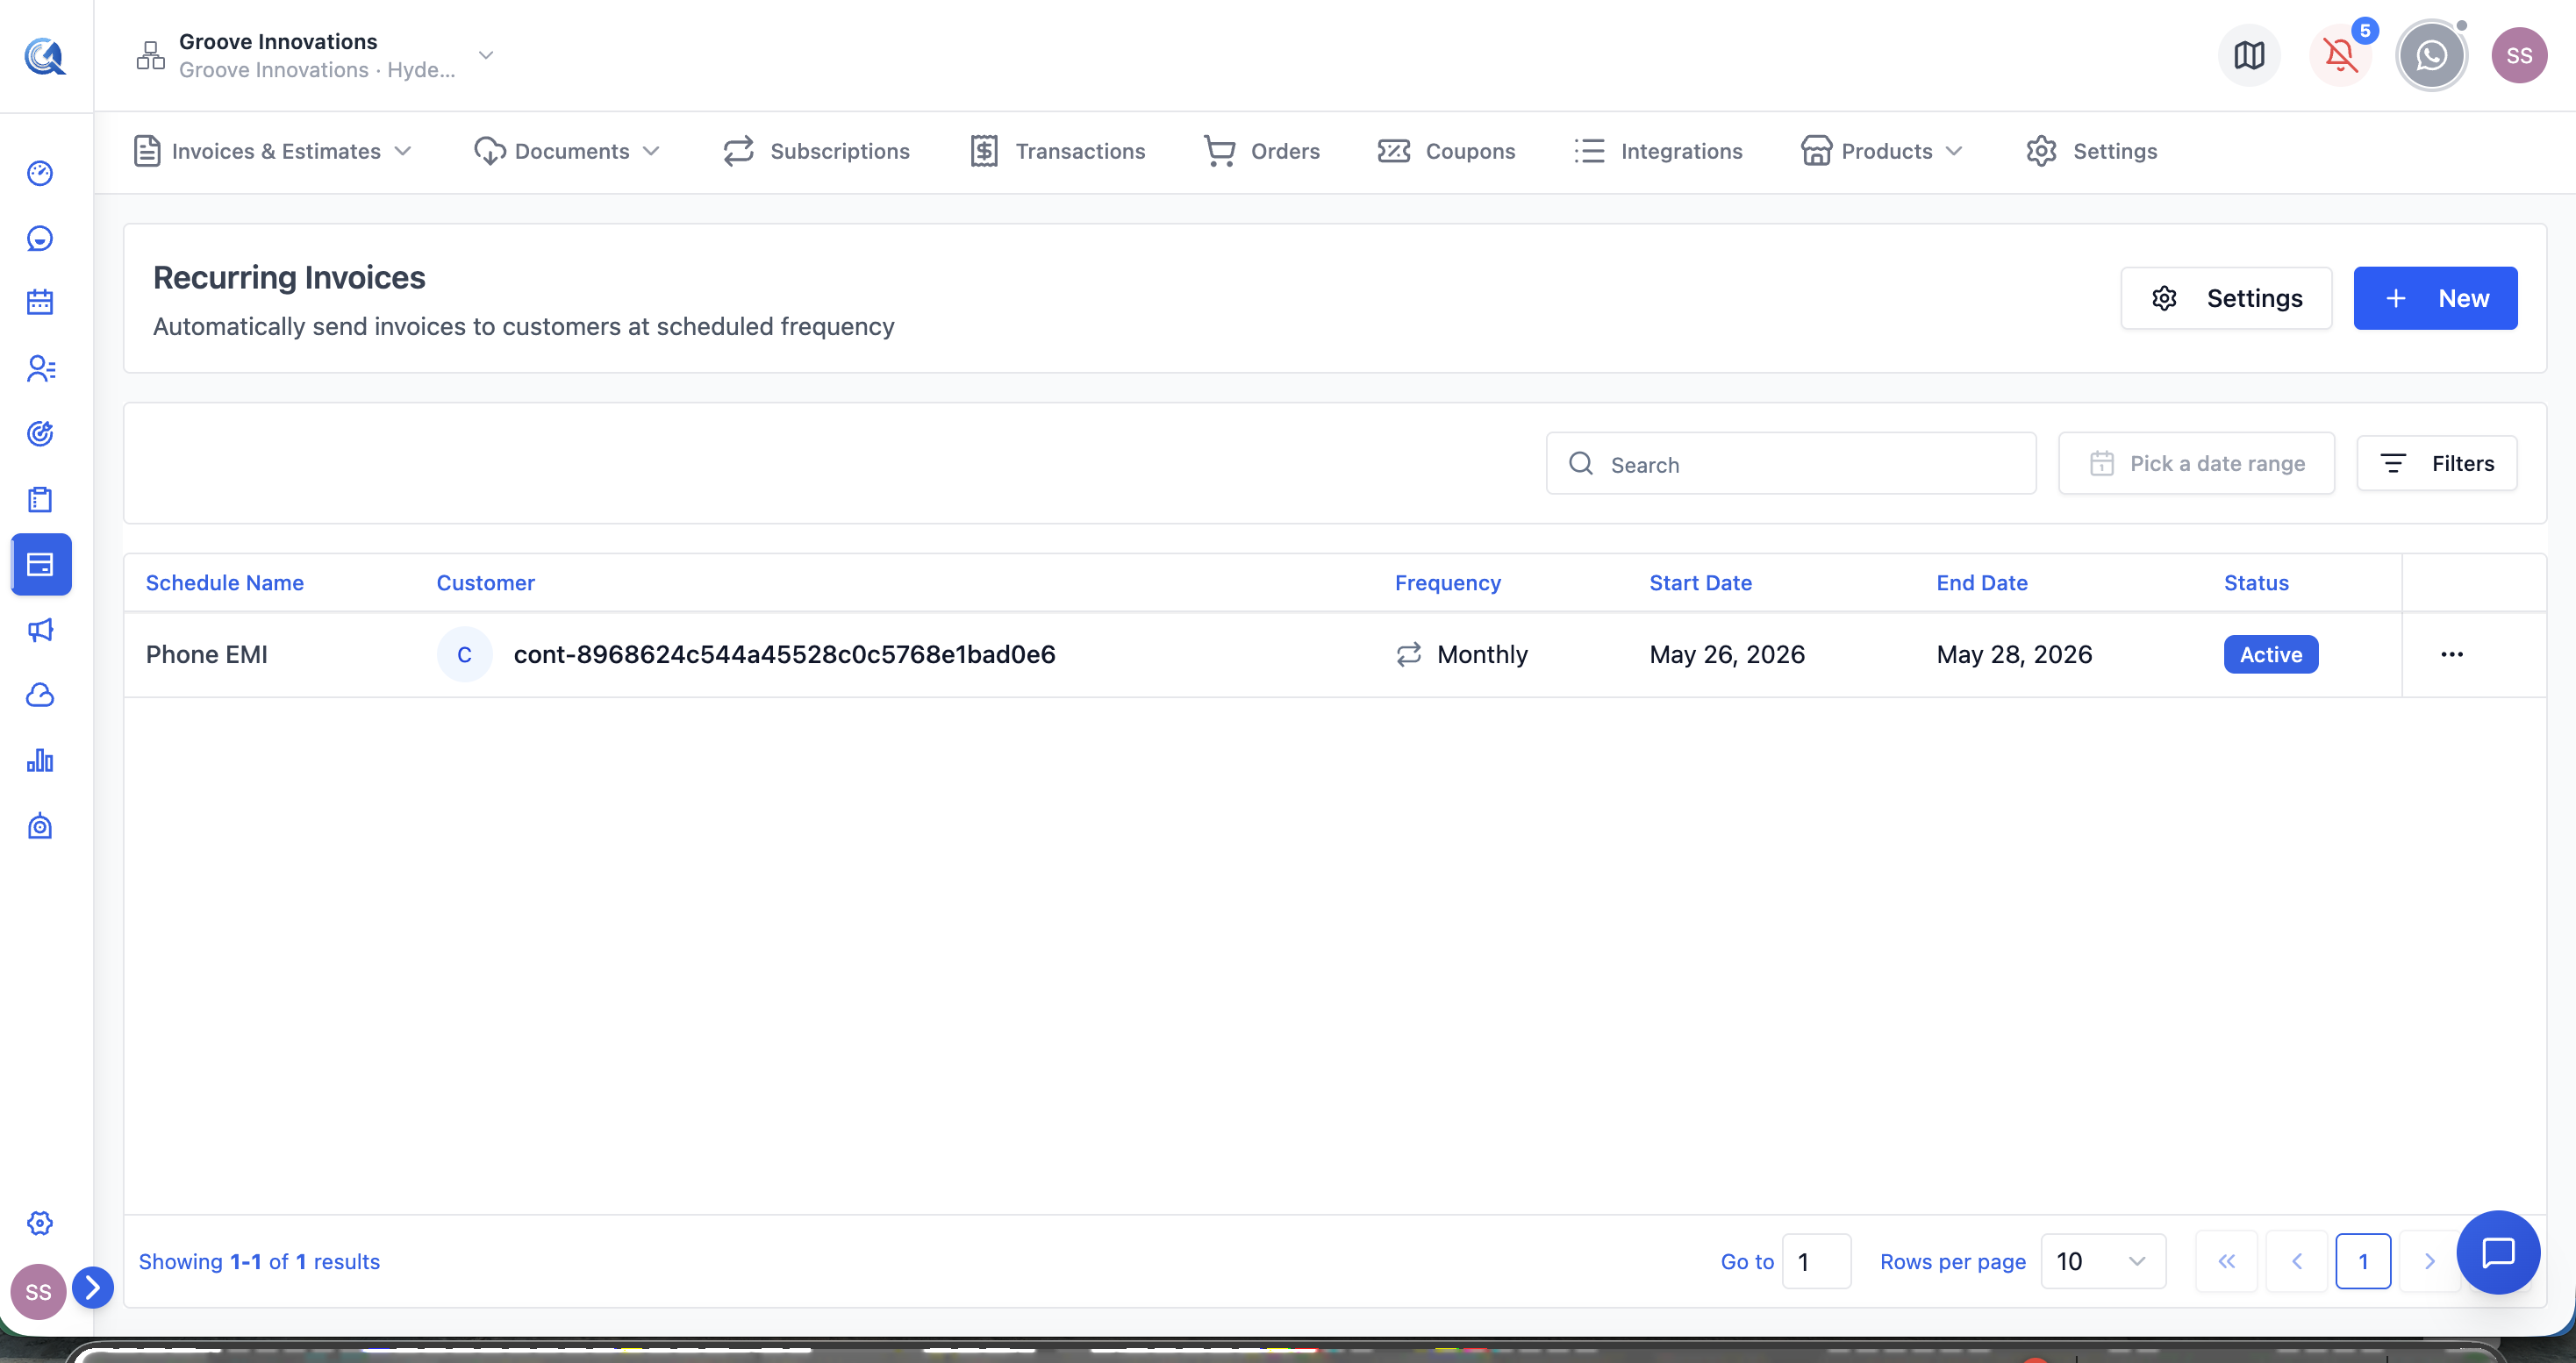Open the Settings tab in payments navigation
The height and width of the screenshot is (1363, 2576).
(2091, 151)
